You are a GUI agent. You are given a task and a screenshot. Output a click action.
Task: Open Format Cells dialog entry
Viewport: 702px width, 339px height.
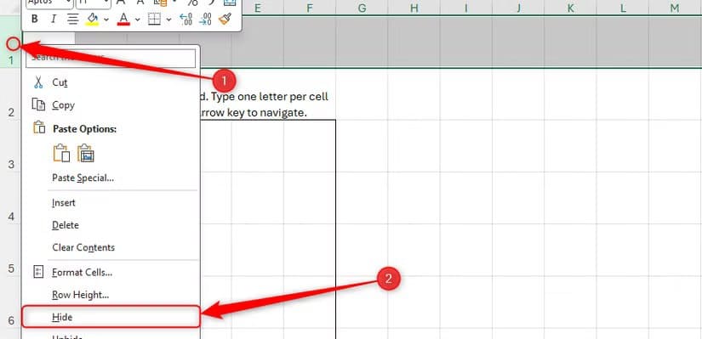[111, 272]
